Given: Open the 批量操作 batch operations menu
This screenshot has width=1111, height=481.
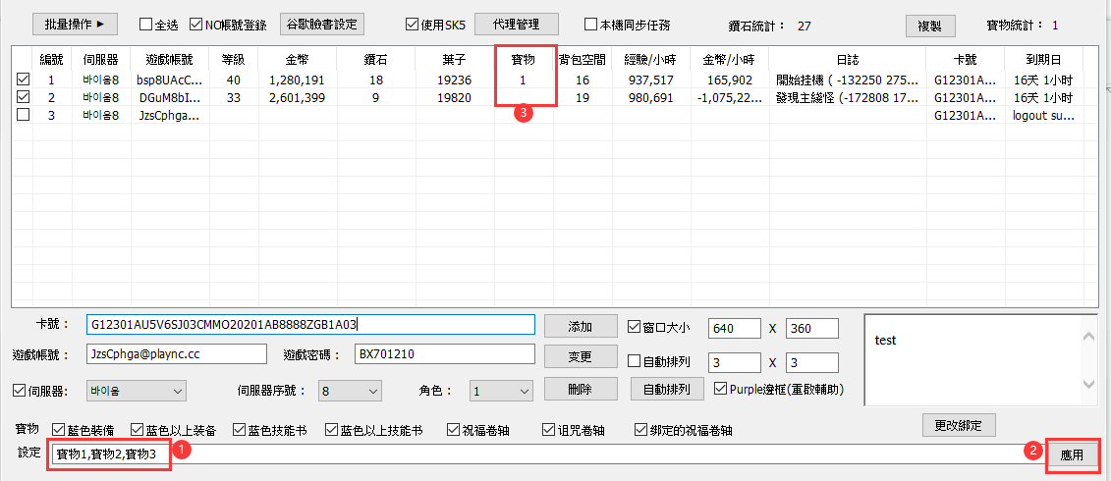Looking at the screenshot, I should pyautogui.click(x=75, y=23).
